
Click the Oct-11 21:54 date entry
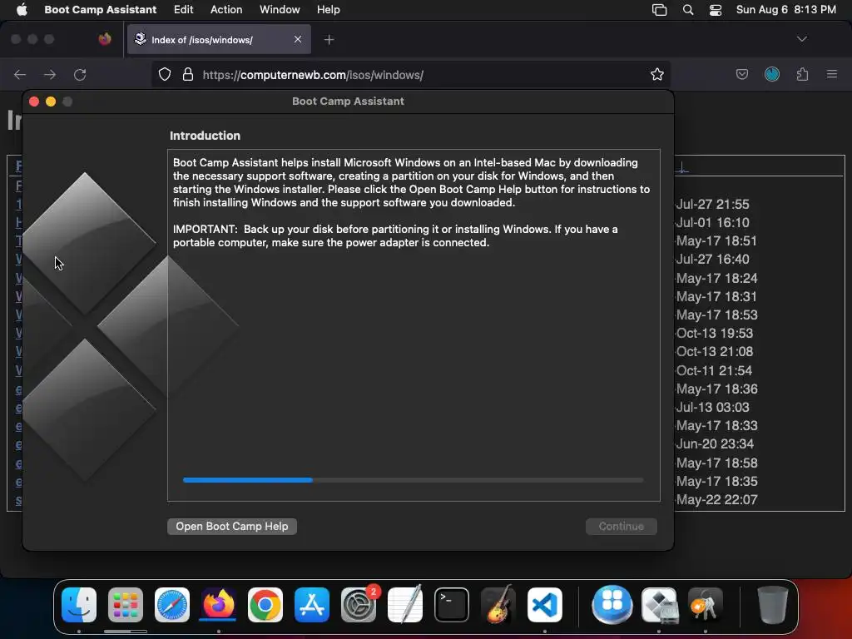pyautogui.click(x=714, y=370)
